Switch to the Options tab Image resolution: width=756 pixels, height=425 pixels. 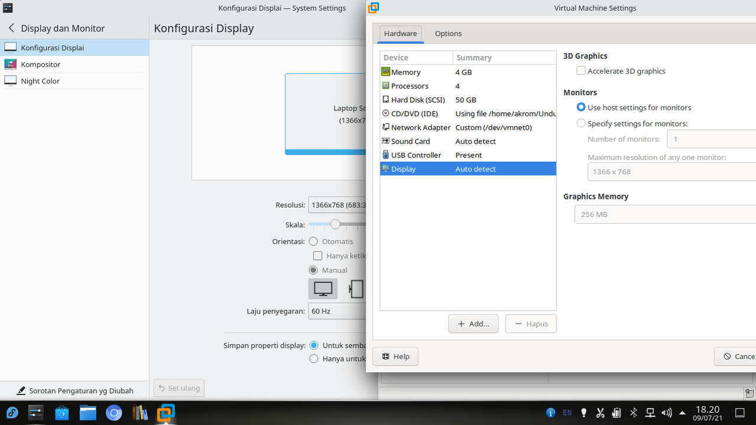pos(448,34)
